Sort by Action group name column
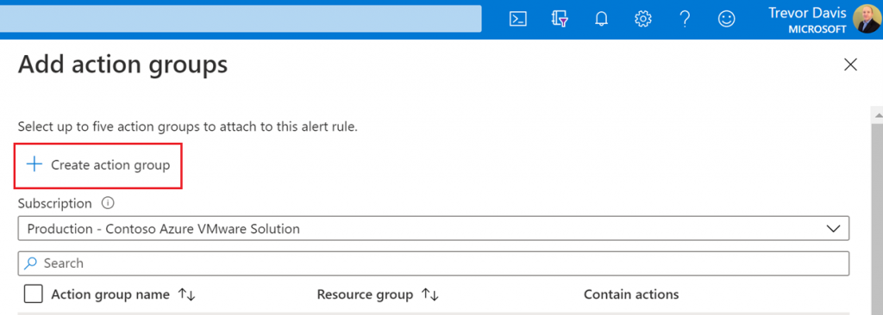The image size is (883, 315). (x=110, y=294)
